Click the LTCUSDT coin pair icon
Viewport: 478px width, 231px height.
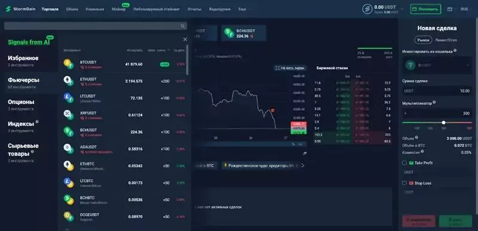click(69, 98)
